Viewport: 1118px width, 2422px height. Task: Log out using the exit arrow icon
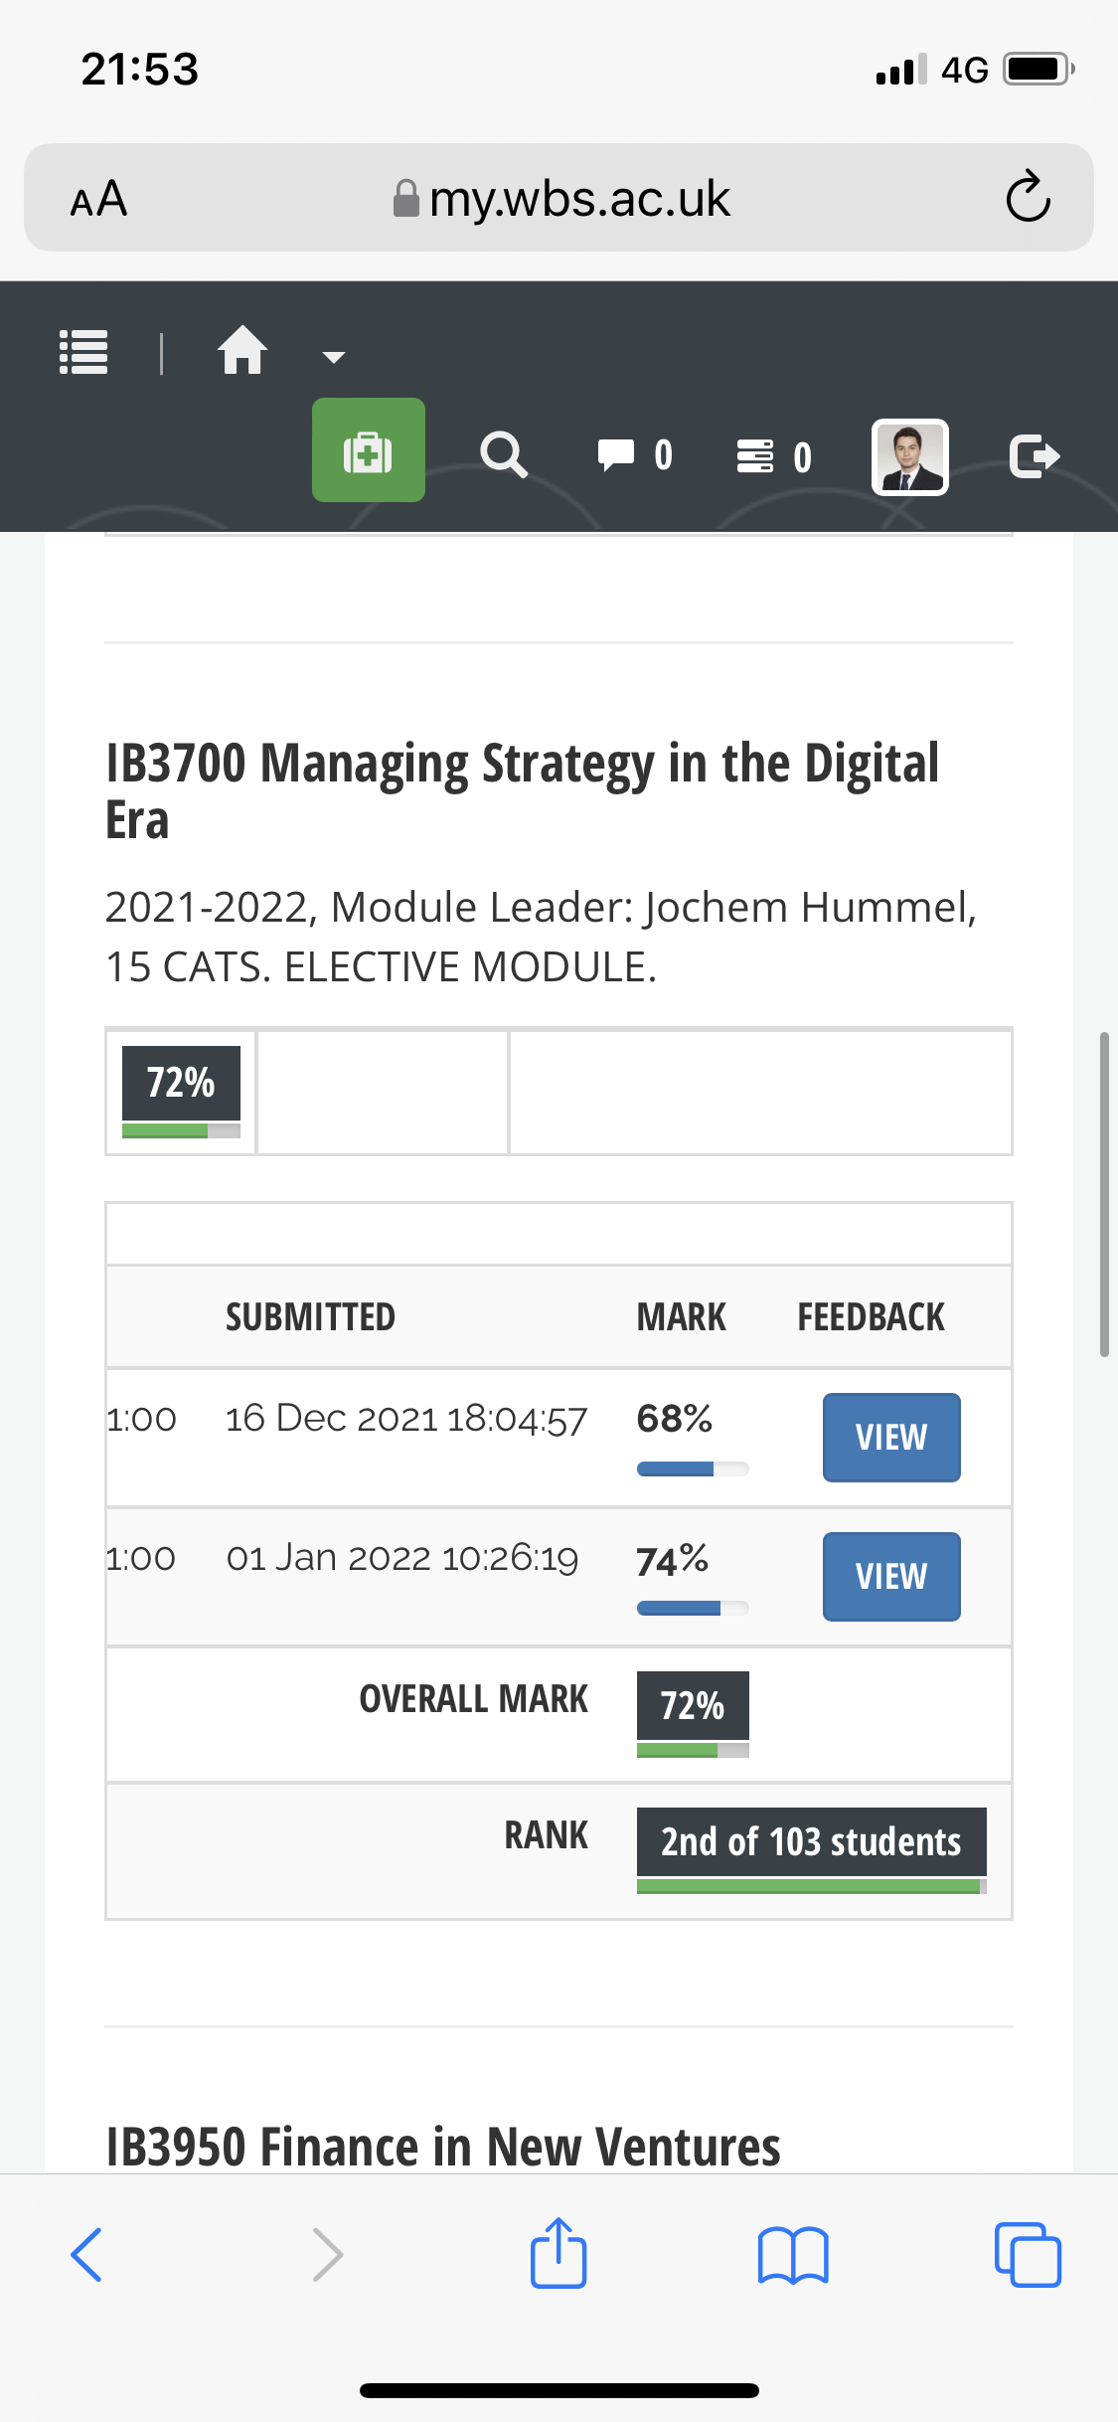coord(1035,456)
